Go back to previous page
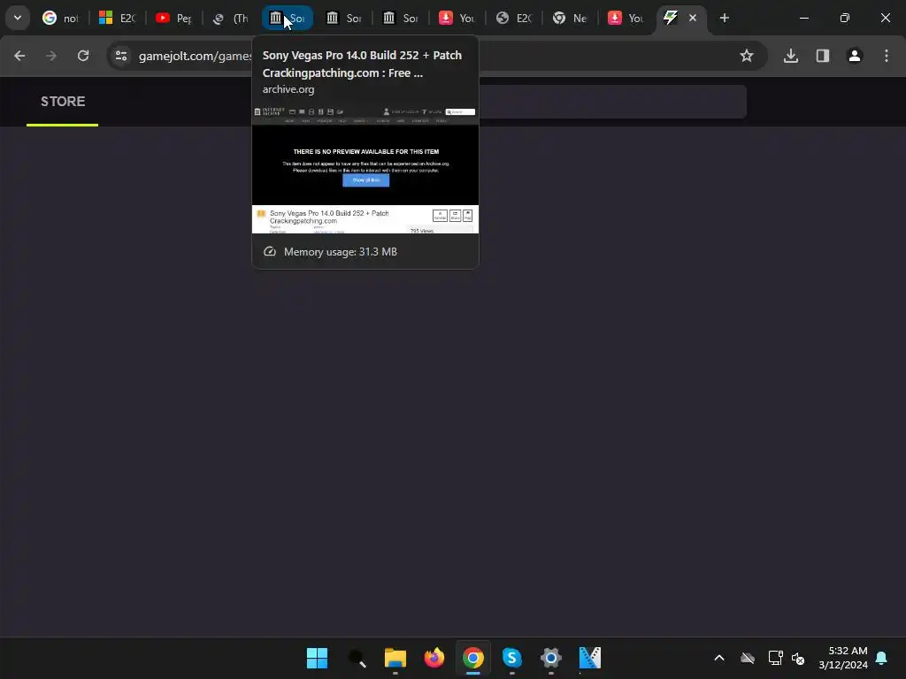906x679 pixels. coord(19,56)
